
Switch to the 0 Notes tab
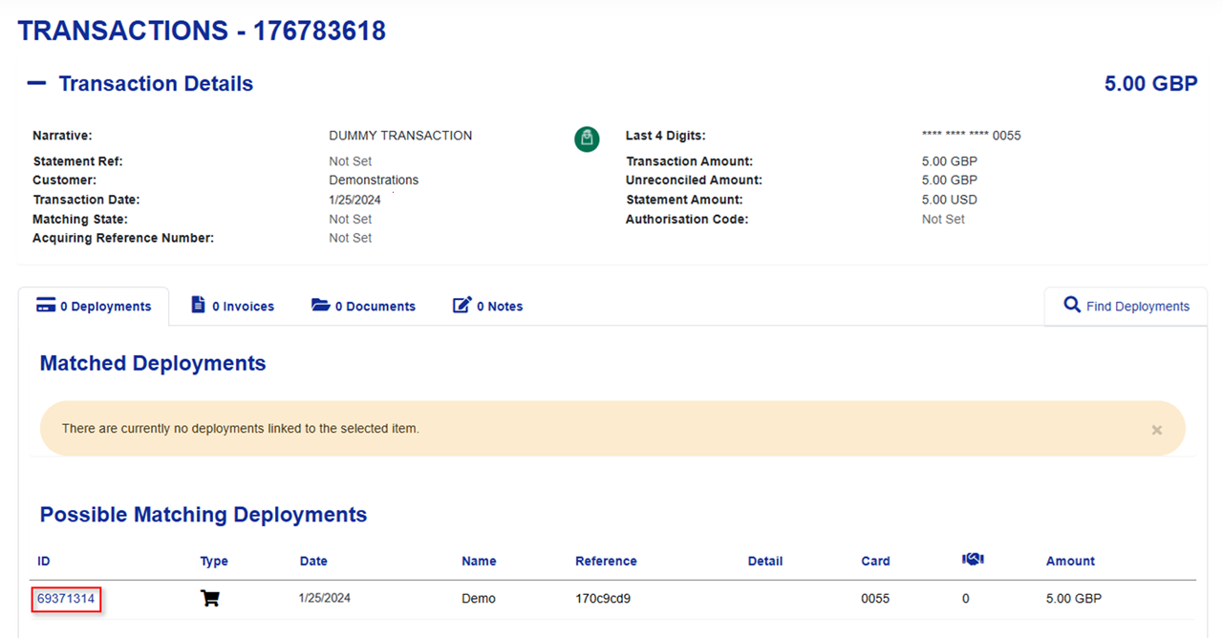coord(487,307)
